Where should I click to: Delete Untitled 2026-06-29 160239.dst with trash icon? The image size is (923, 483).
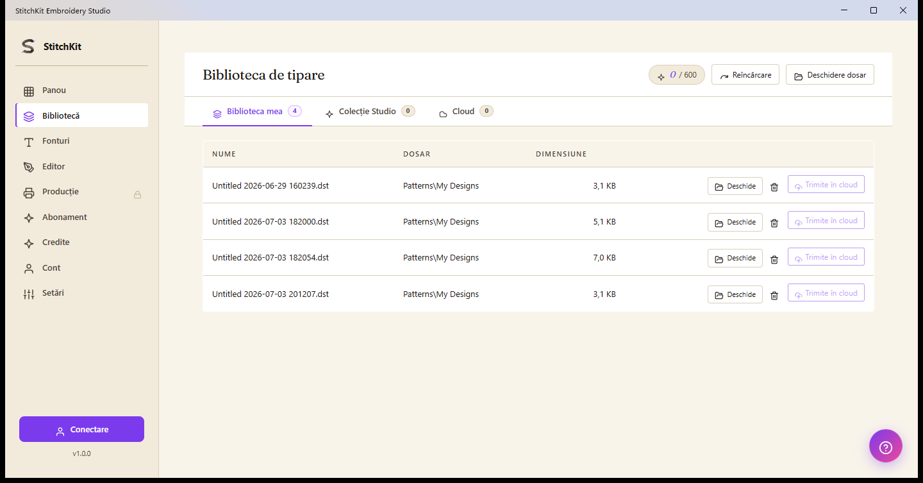point(774,187)
